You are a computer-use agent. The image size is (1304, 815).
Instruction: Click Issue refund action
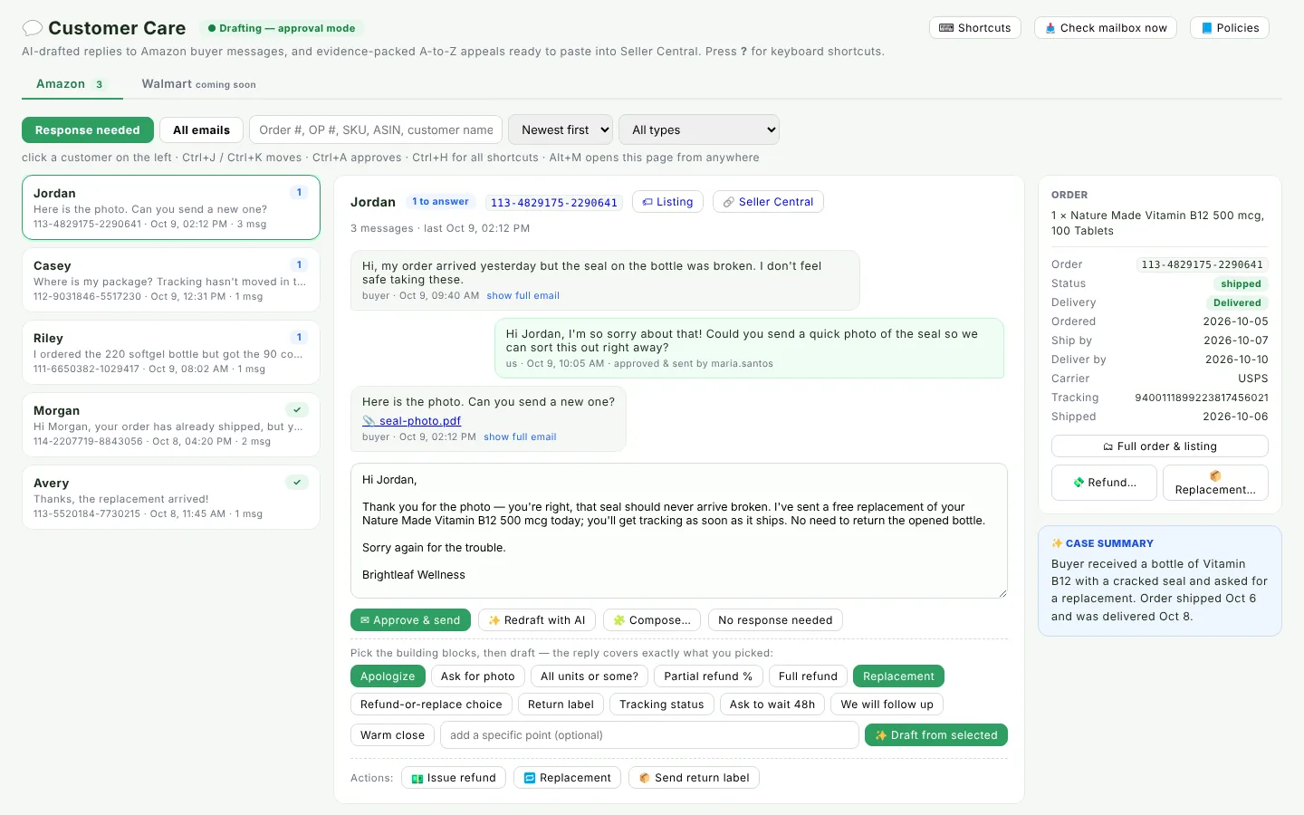454,778
